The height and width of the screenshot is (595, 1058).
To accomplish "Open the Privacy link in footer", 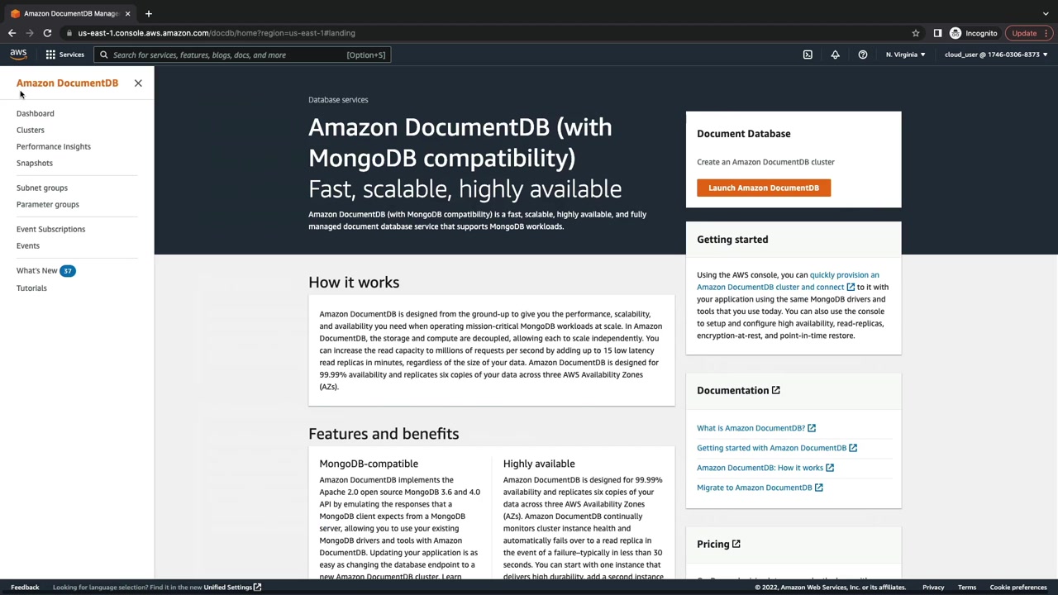I will 933,588.
